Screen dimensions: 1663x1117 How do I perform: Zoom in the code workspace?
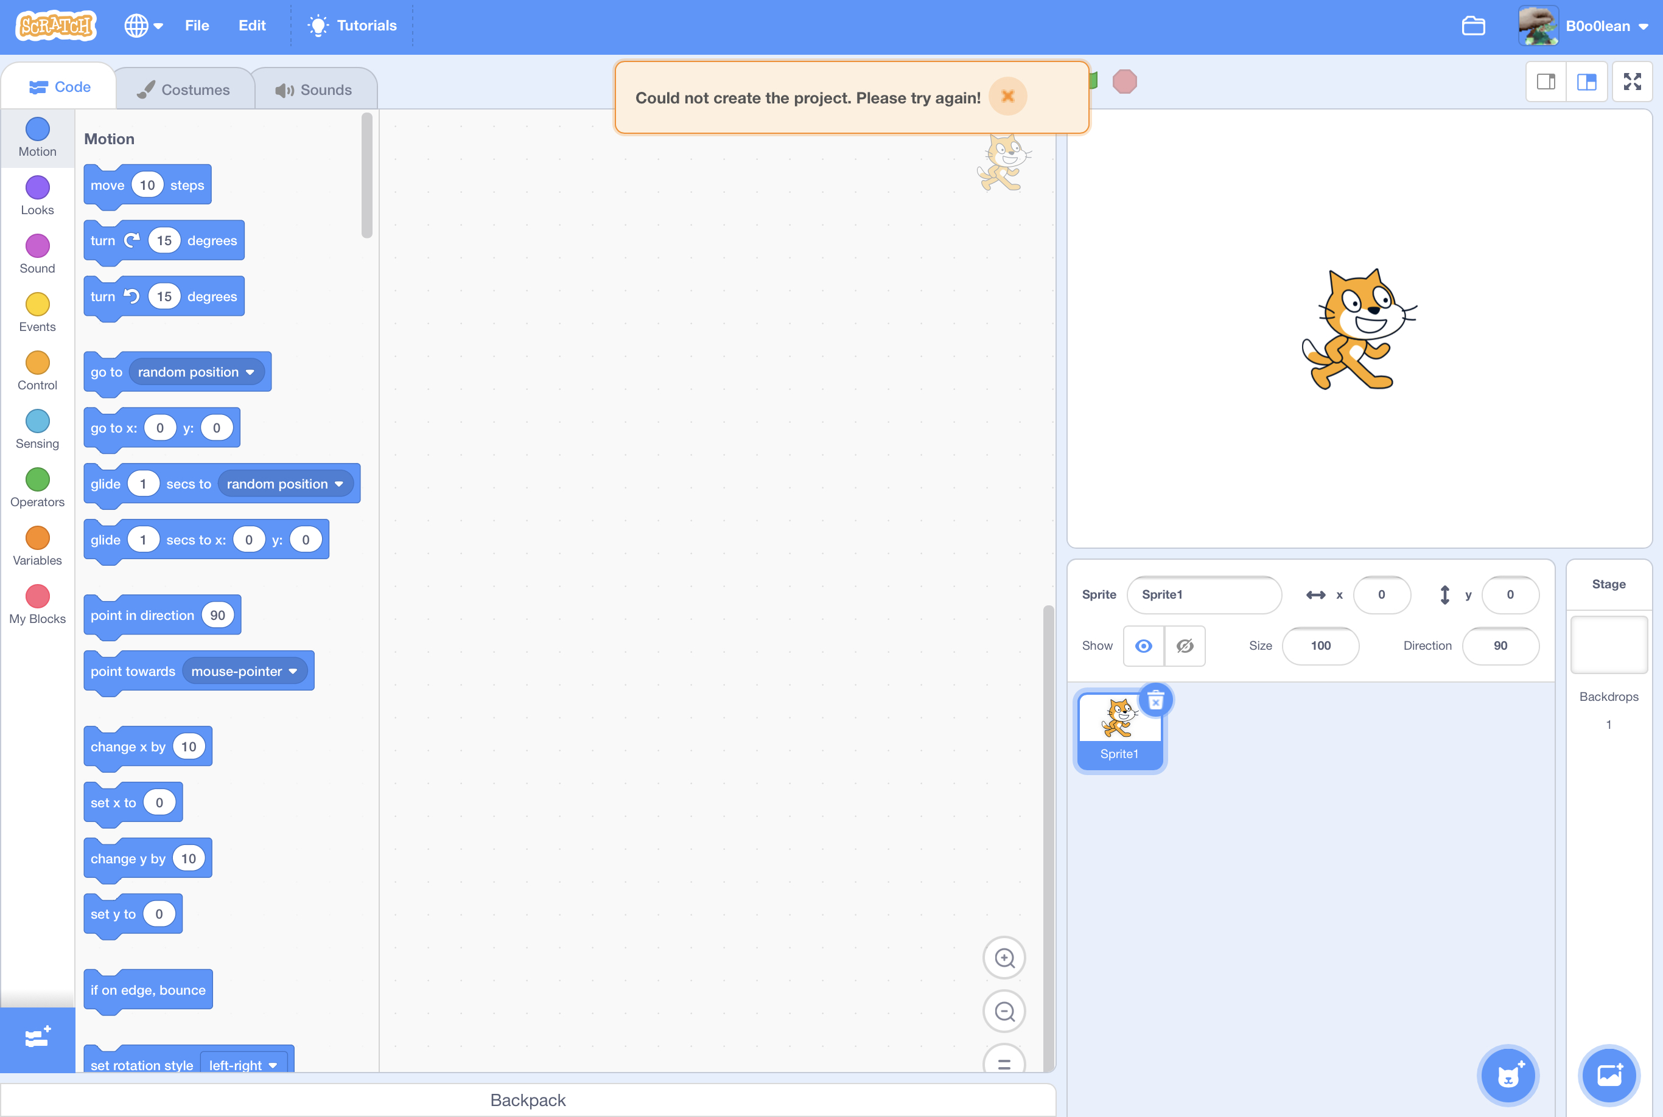(1004, 958)
